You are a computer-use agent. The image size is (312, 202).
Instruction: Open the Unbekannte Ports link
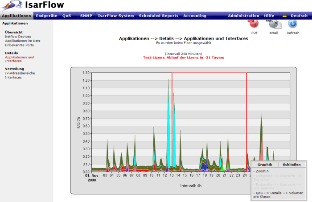click(19, 45)
